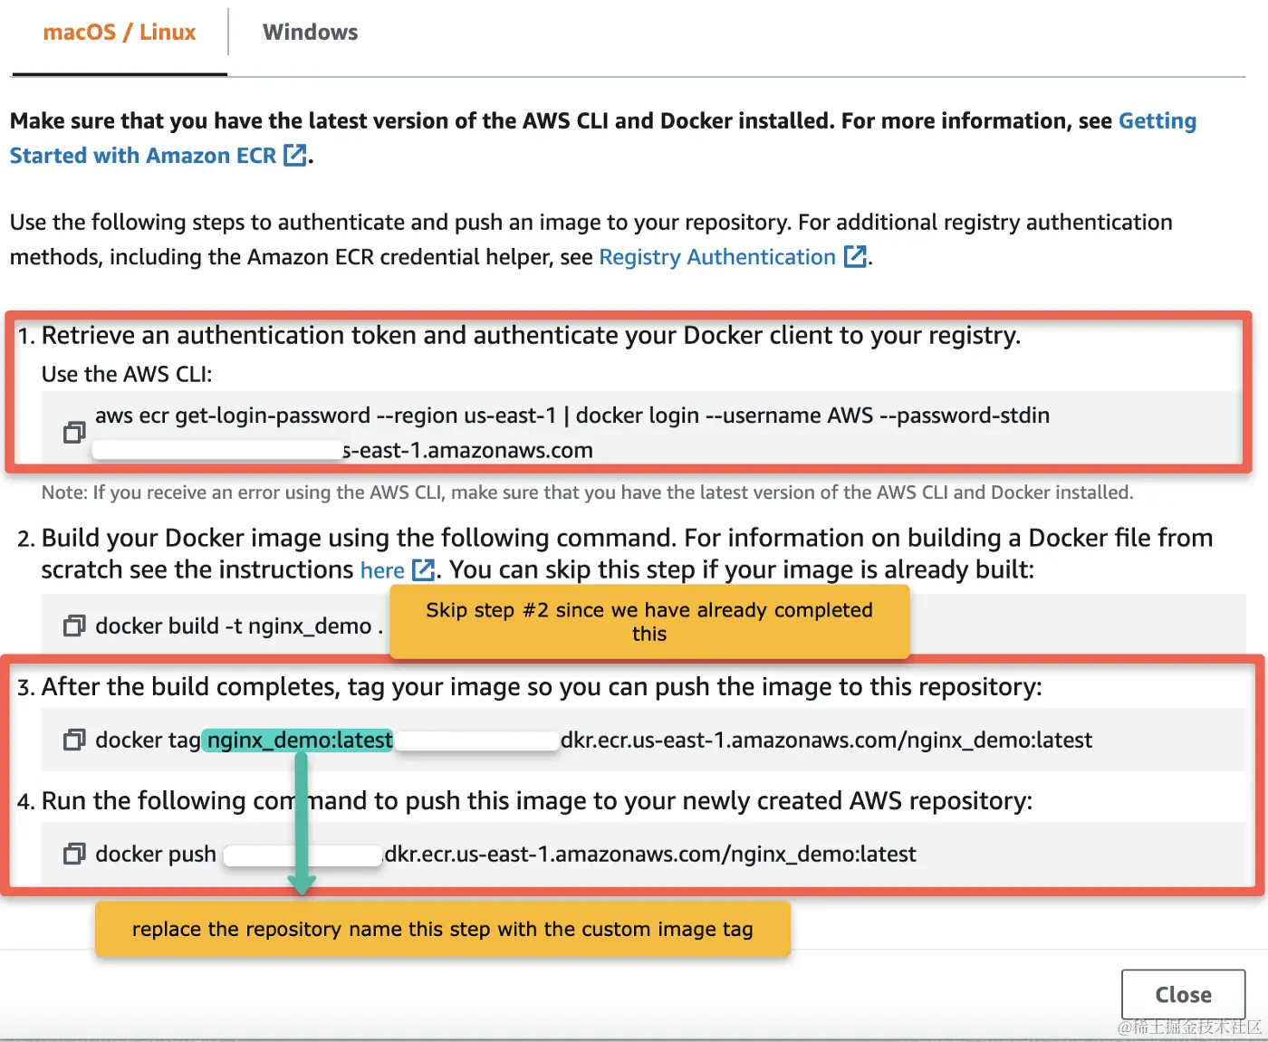Click the note about AWS CLI errors

[x=588, y=492]
